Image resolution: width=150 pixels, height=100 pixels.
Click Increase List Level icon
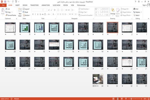[x=69, y=10]
